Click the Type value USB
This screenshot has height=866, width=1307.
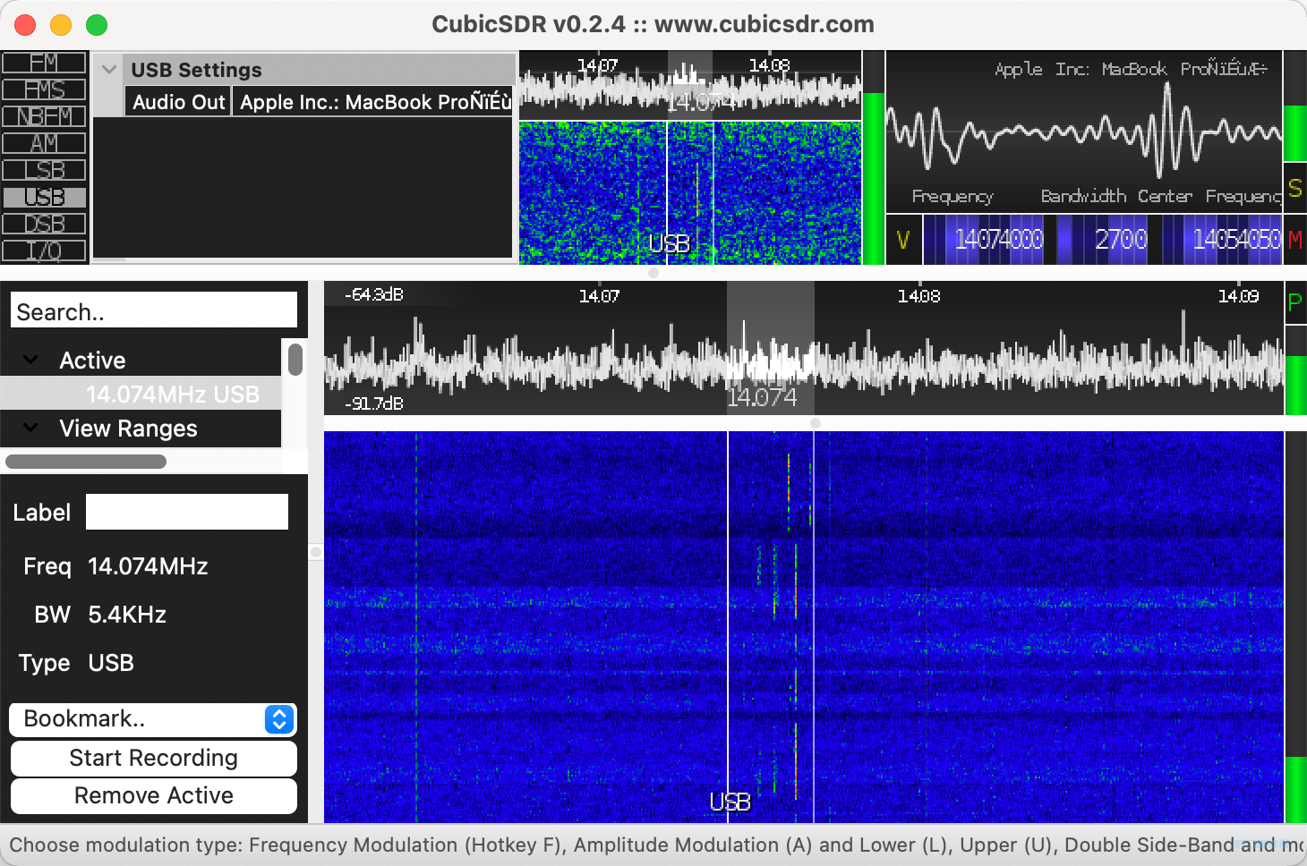tap(111, 663)
